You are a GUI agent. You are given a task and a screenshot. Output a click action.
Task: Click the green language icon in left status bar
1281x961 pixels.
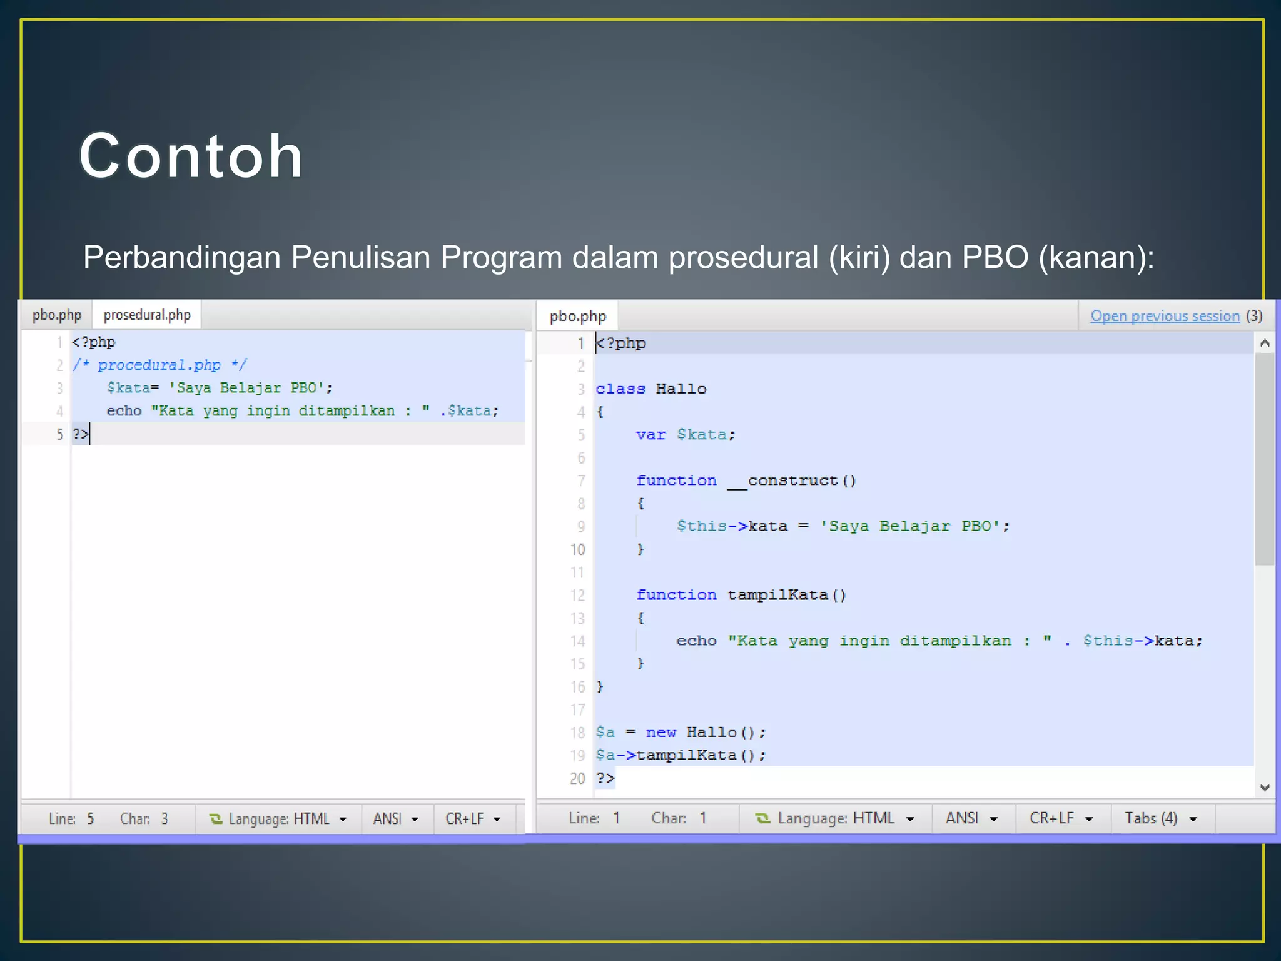tap(216, 819)
